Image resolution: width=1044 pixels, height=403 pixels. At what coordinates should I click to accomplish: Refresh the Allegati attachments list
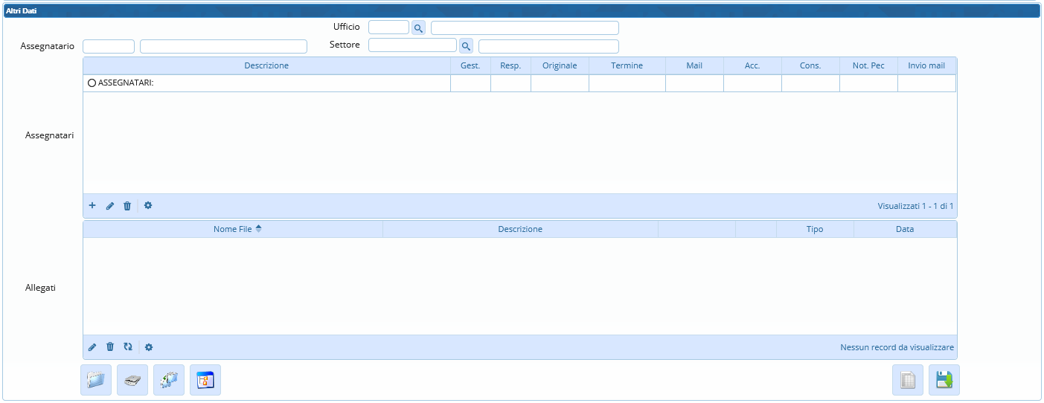point(128,347)
